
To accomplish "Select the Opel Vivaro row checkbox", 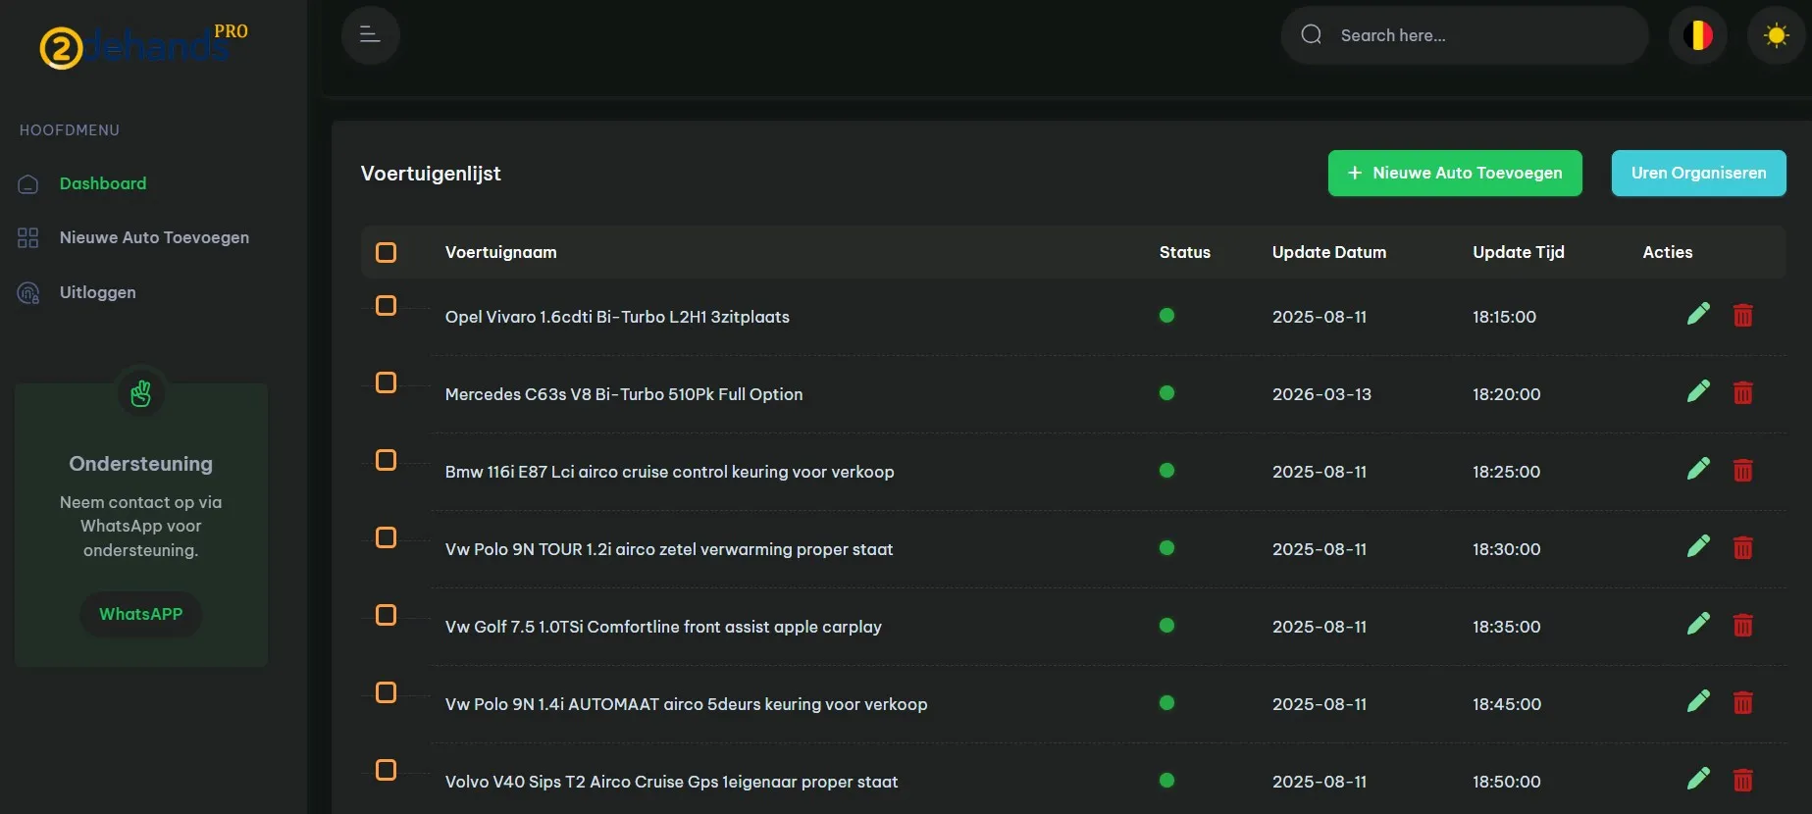I will tap(387, 306).
